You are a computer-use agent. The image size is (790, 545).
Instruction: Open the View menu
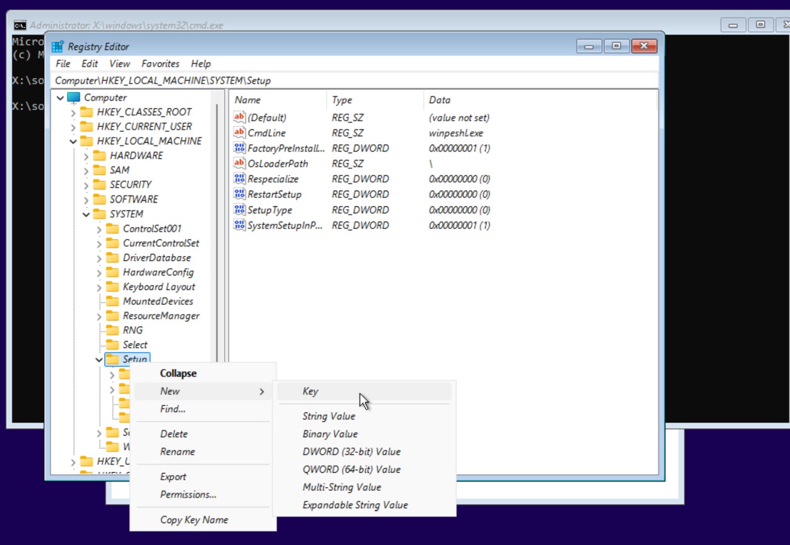pos(120,64)
